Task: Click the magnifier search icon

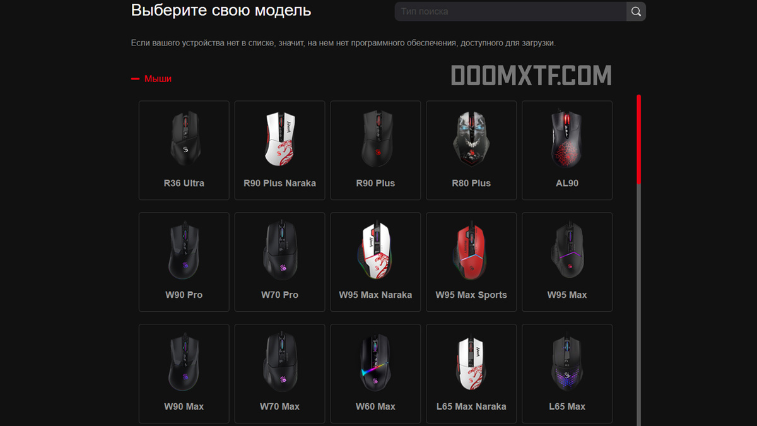Action: pos(636,11)
